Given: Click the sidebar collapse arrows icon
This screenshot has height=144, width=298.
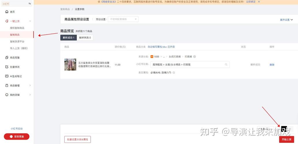Looking at the screenshot, I should coord(30,4).
